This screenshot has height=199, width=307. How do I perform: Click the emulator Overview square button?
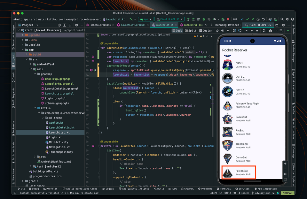click(257, 30)
